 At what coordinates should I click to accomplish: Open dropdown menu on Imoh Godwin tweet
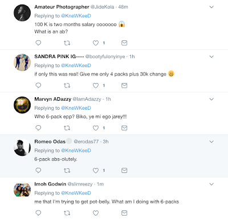click(211, 184)
